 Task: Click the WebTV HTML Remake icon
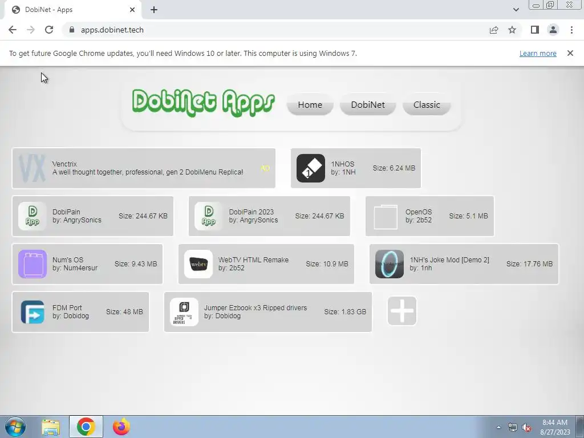tap(198, 263)
